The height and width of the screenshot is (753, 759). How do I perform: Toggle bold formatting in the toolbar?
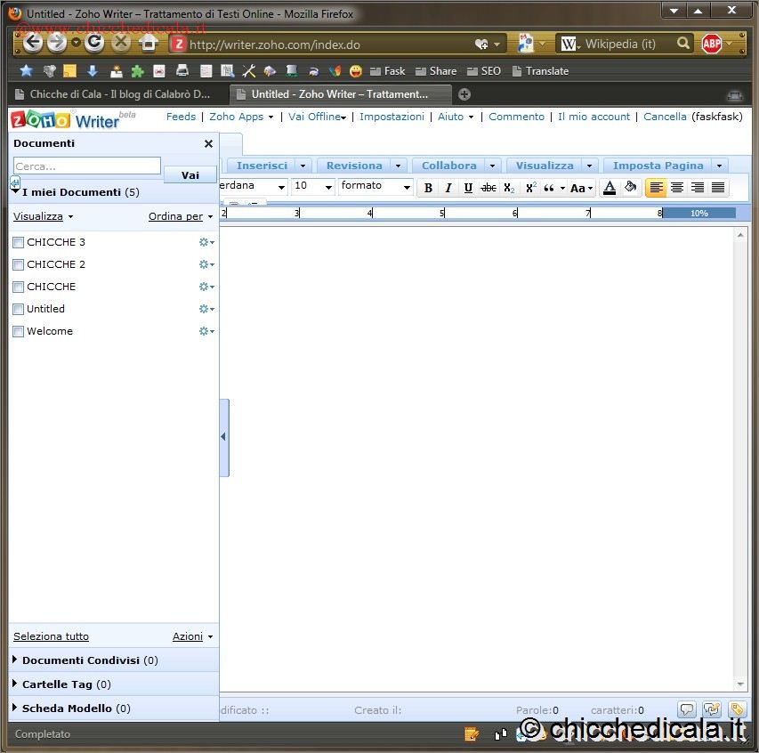pos(428,188)
